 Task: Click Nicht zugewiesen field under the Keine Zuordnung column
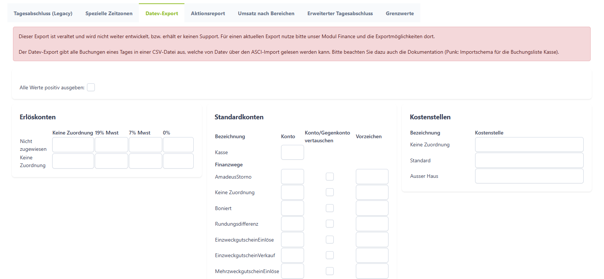(73, 145)
